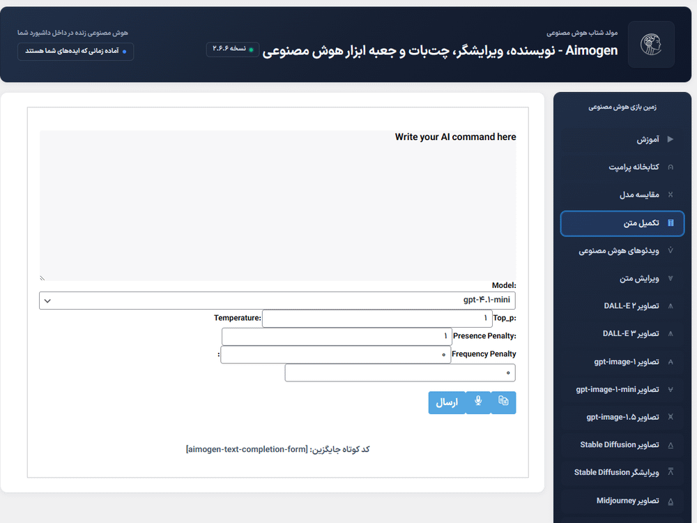The height and width of the screenshot is (523, 697).
Task: Click the مقایسه مدل sidebar icon
Action: coord(671,195)
